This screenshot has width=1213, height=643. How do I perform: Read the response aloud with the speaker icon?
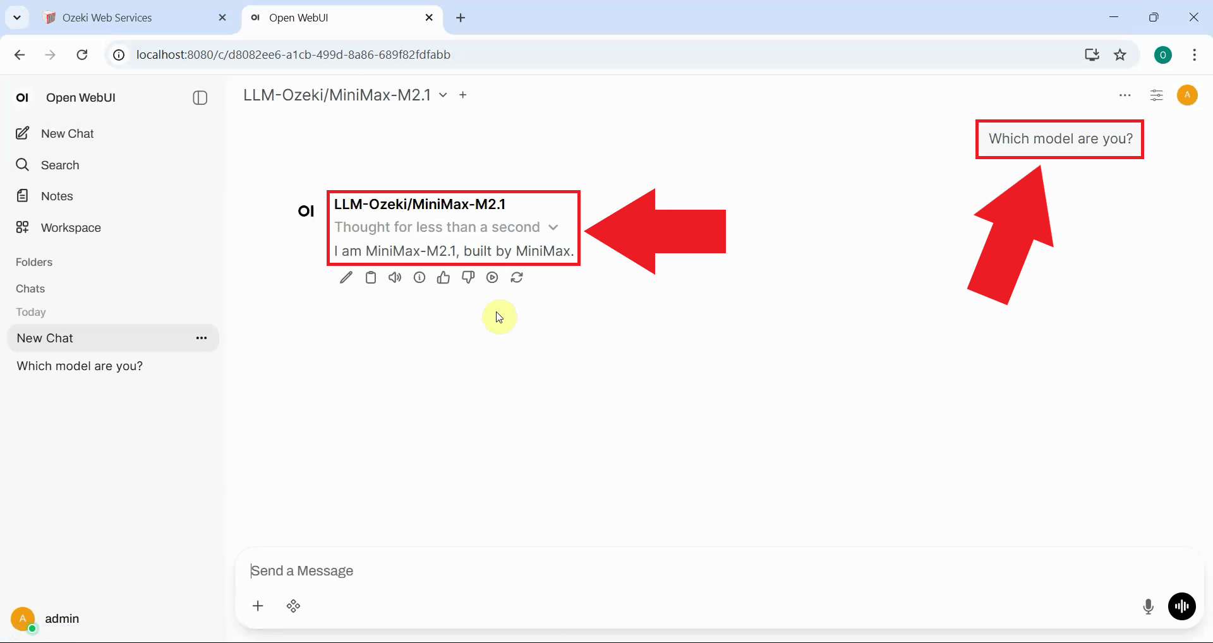point(394,277)
